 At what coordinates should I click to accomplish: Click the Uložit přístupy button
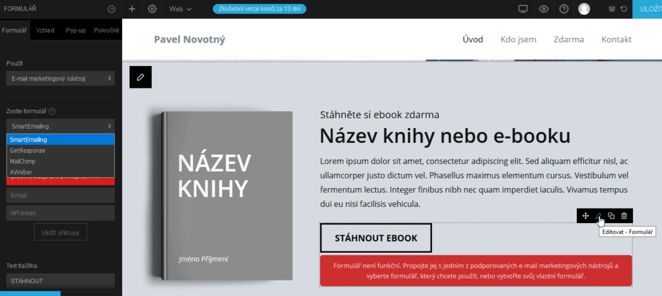point(60,232)
